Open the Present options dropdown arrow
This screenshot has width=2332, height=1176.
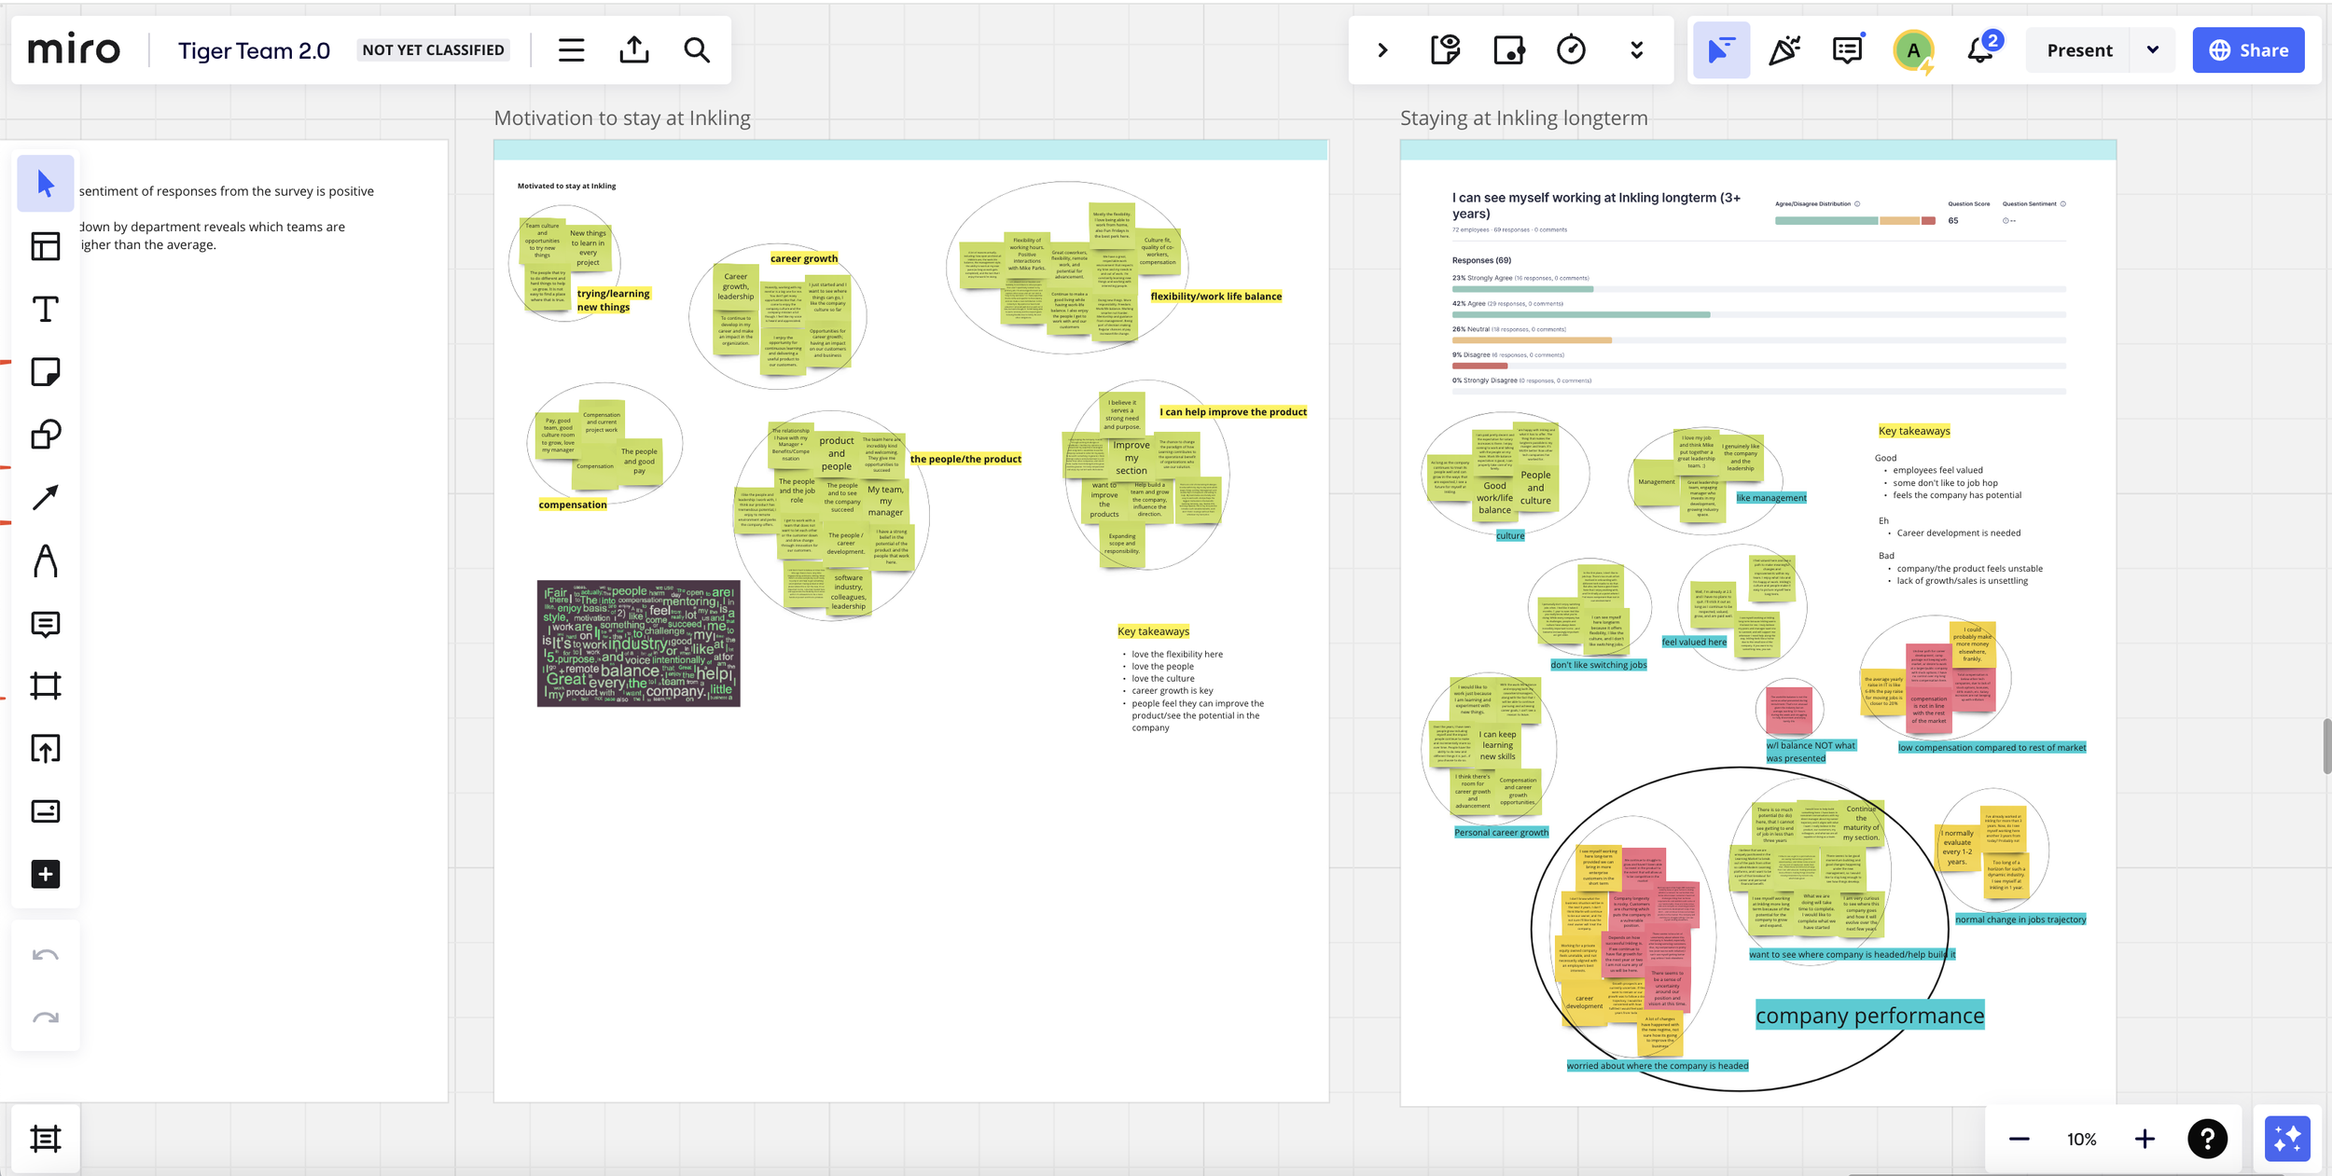point(2153,50)
